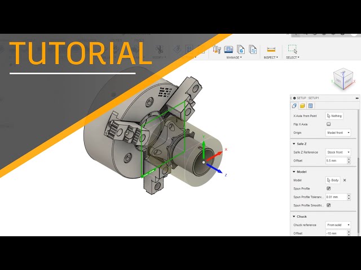Click the ViewCube orientation cube
The image size is (361, 270).
(343, 79)
